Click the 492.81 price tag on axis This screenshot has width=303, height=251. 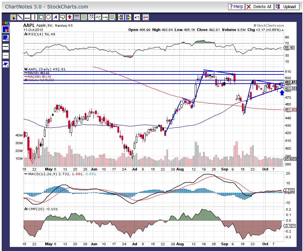click(290, 82)
